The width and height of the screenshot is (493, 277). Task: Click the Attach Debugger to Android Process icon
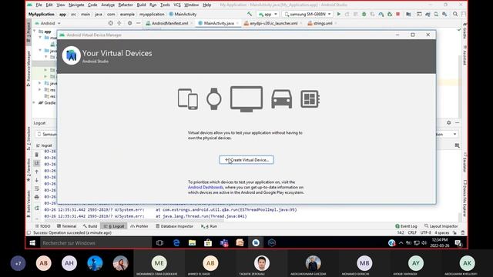click(x=390, y=14)
